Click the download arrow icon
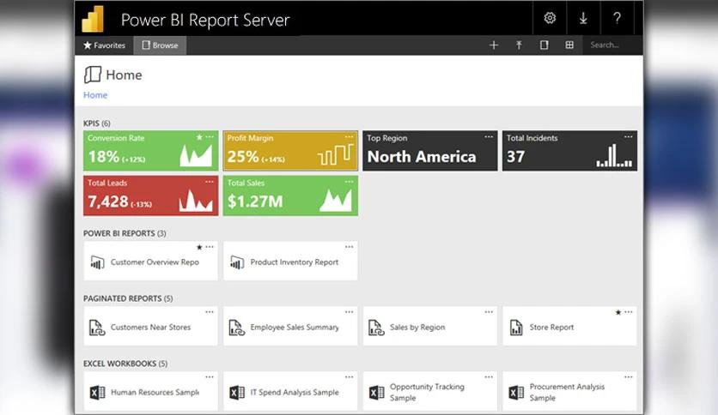 click(583, 18)
